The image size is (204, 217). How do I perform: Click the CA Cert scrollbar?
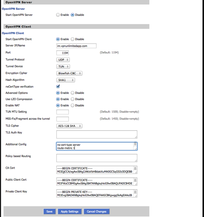[x=135, y=168]
